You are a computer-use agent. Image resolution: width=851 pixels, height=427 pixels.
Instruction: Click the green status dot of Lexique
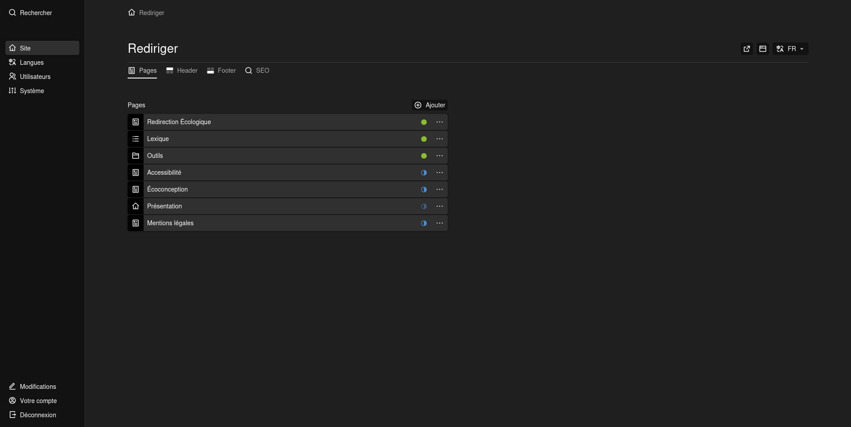point(424,139)
